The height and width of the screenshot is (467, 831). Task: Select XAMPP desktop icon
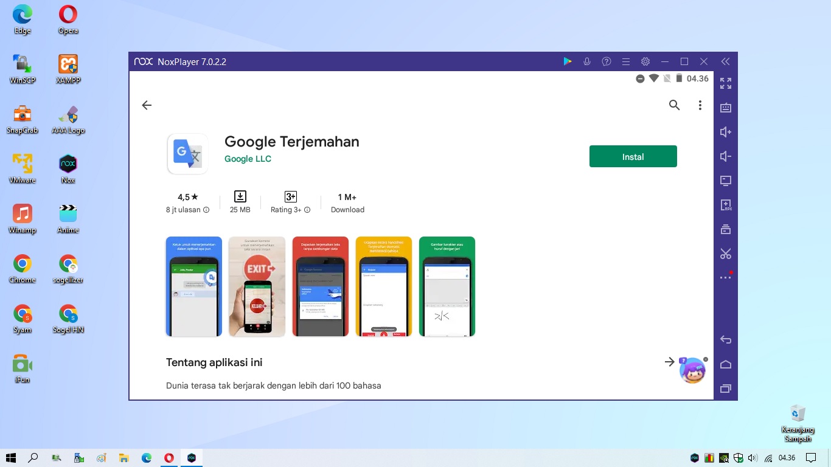68,69
